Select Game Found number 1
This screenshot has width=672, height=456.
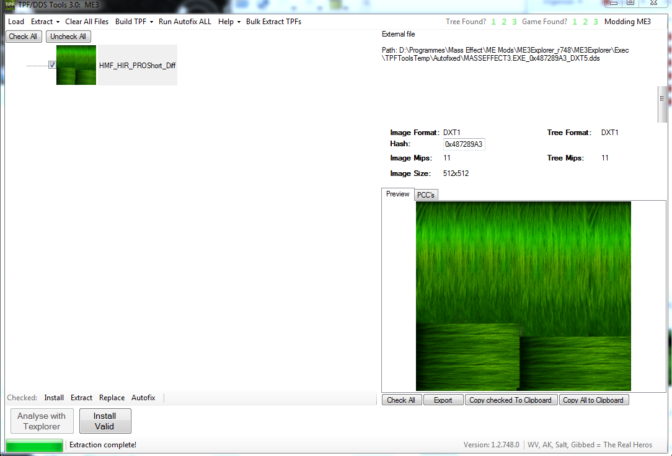point(575,22)
